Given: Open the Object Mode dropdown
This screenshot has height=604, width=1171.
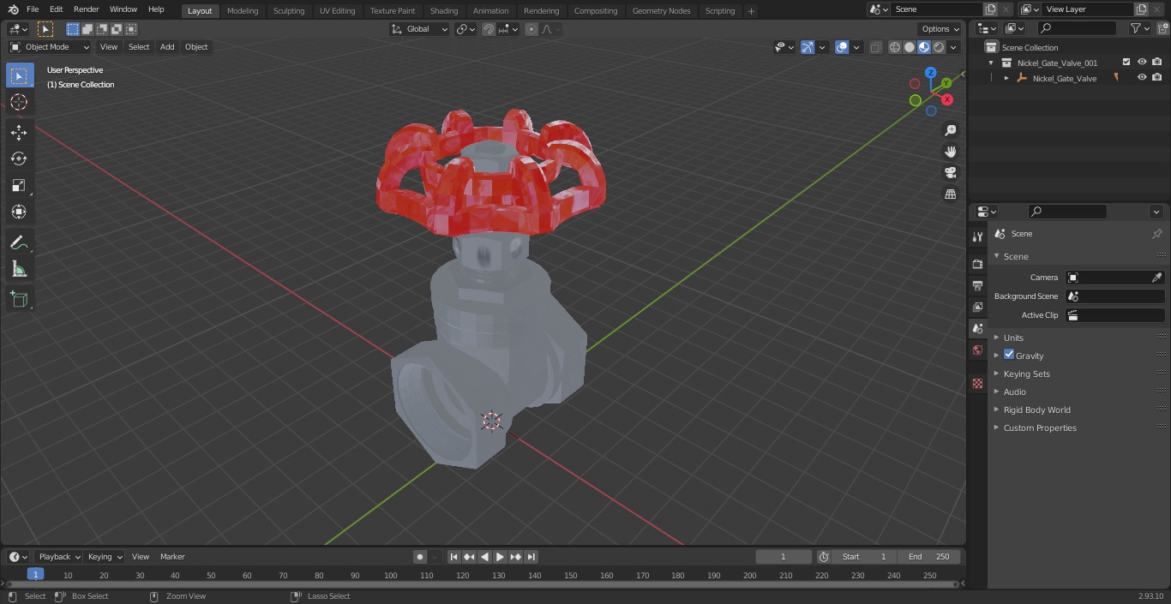Looking at the screenshot, I should point(50,47).
